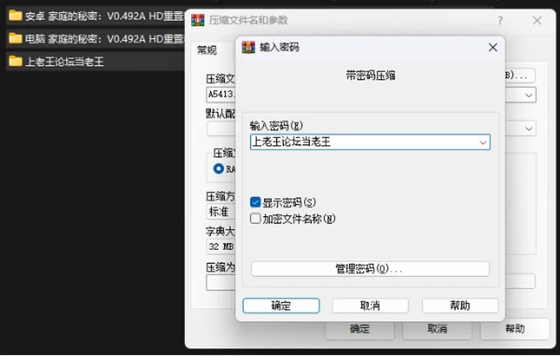
Task: Click 确定 in the archive parameters window
Action: (x=360, y=329)
